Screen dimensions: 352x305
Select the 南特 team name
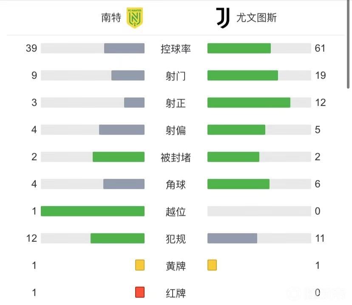[111, 18]
